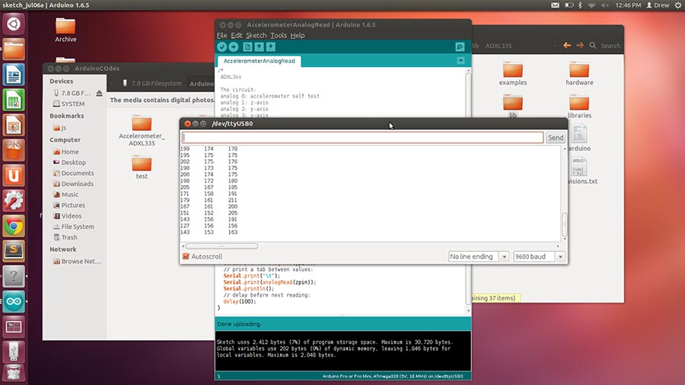
Task: Select the Accelerometer_ADXL335 folder
Action: point(142,131)
